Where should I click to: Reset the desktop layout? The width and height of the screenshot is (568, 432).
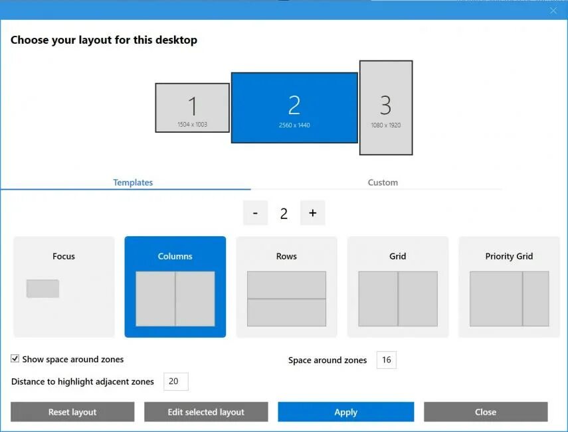coord(72,411)
